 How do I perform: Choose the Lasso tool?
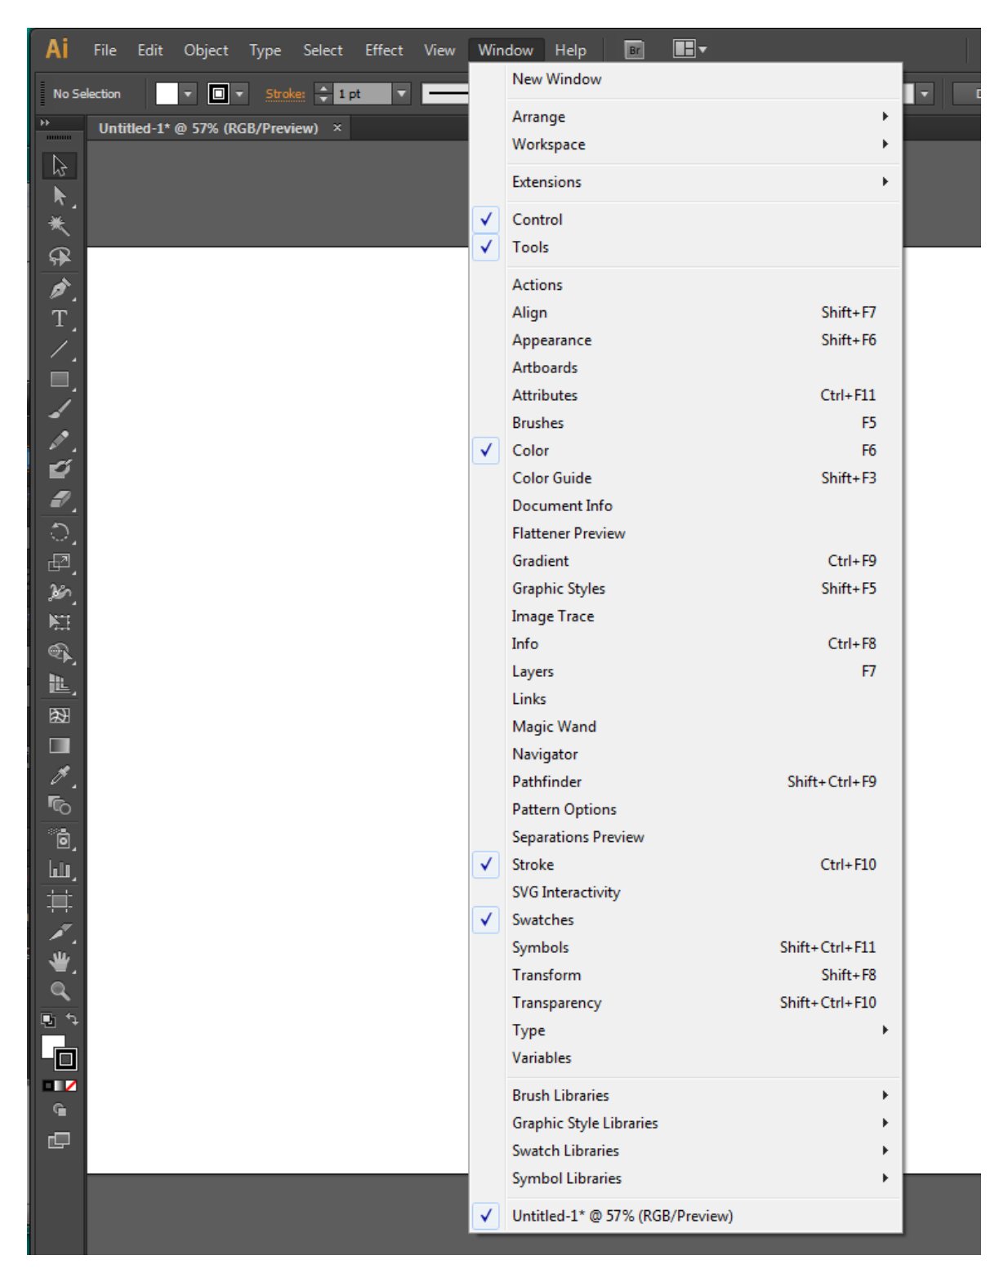(x=60, y=256)
